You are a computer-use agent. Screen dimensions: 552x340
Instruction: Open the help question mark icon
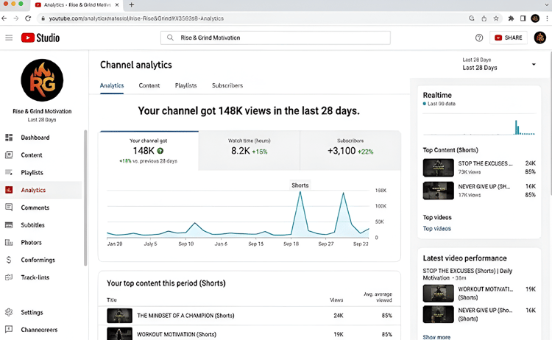[x=479, y=38]
